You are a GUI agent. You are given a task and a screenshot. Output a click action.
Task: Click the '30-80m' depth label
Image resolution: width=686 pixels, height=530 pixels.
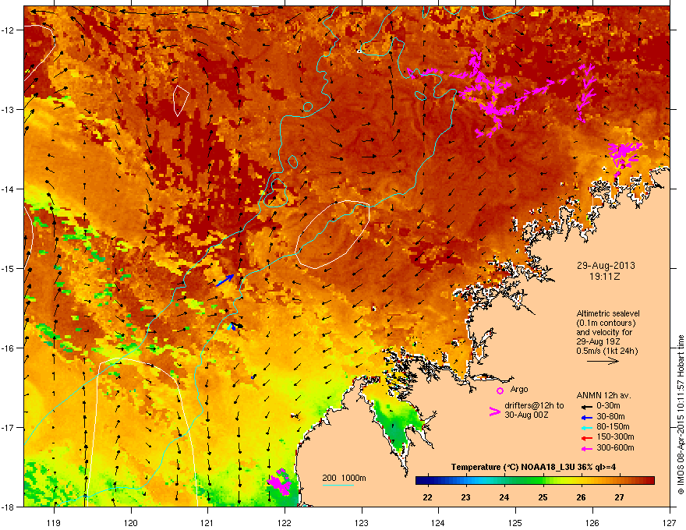(x=610, y=416)
